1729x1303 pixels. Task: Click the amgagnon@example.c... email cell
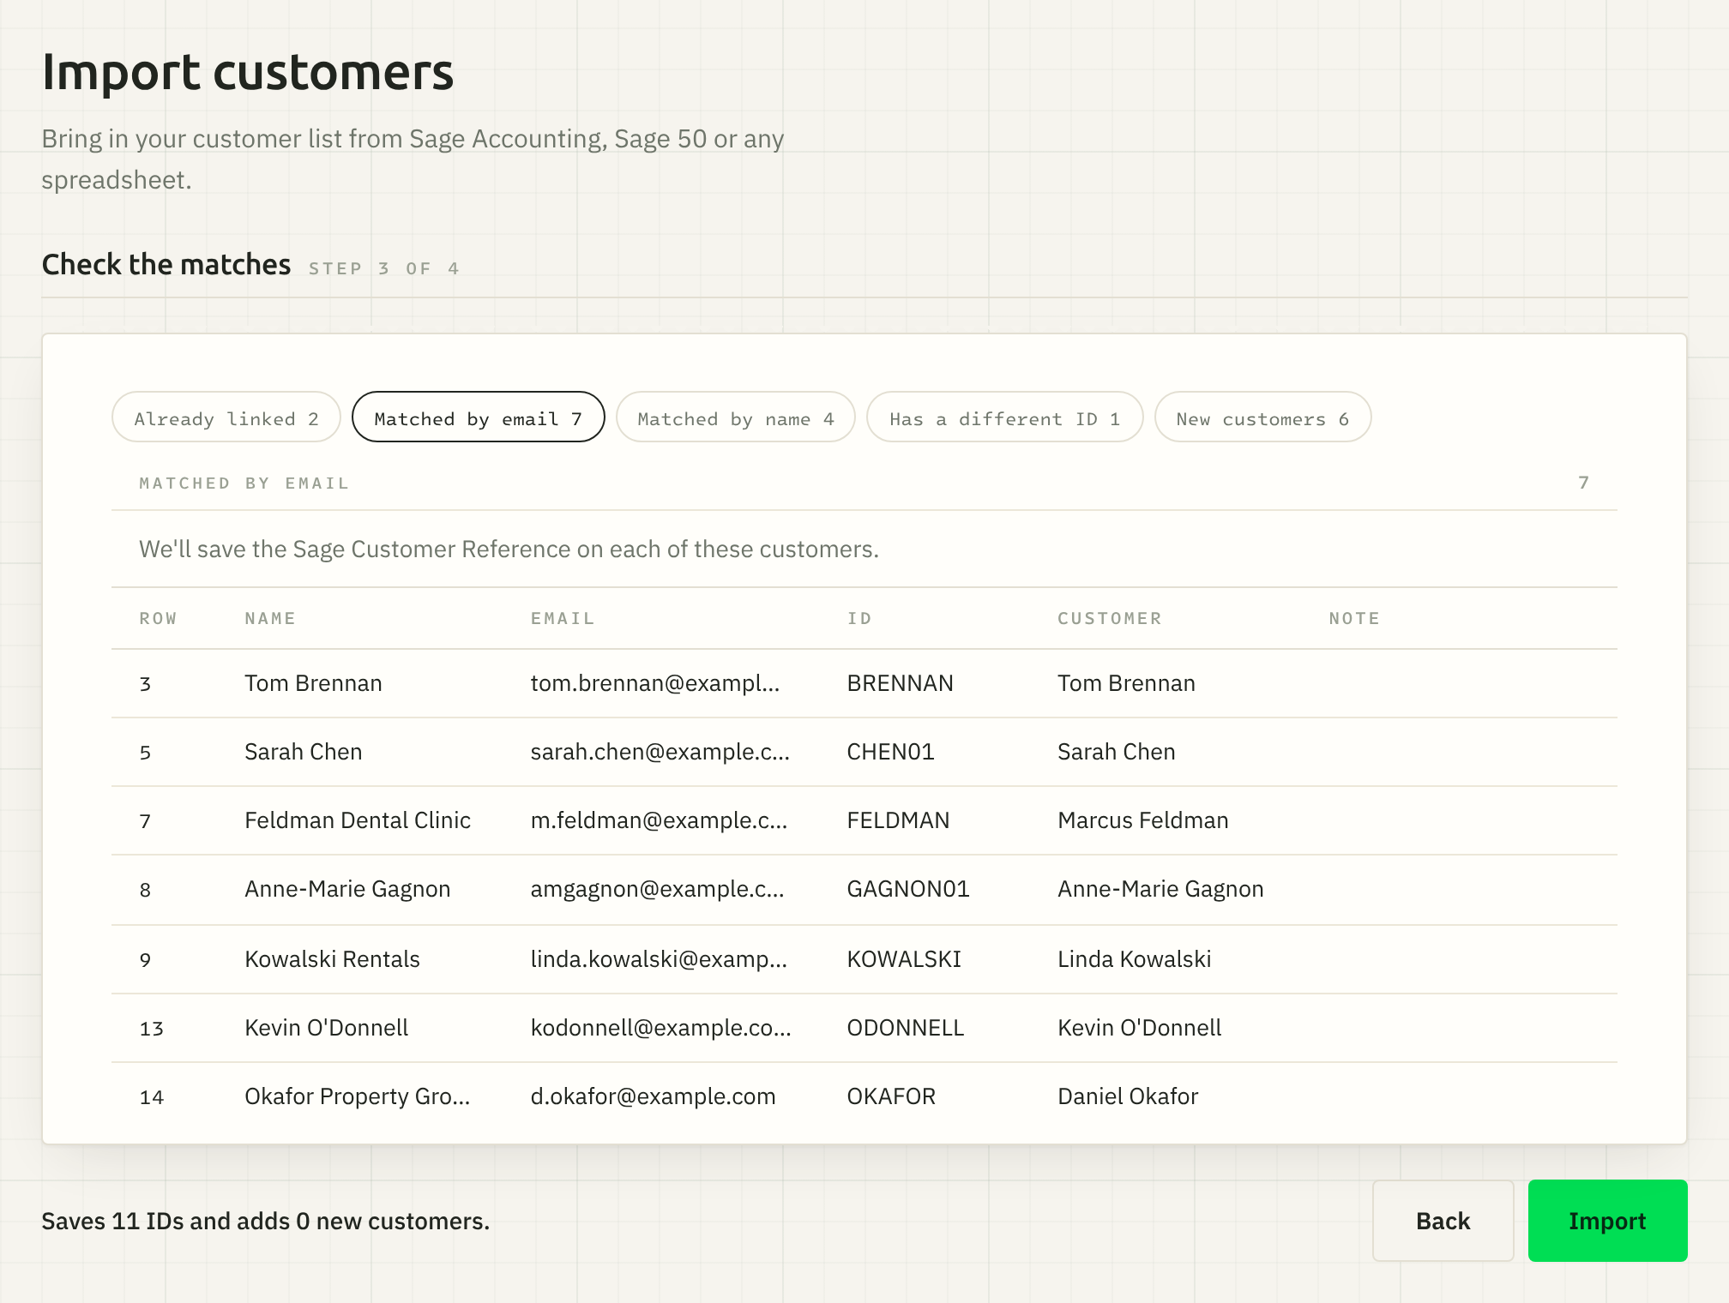coord(657,889)
